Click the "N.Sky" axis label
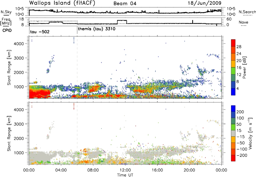This screenshot has width=256, height=177. [x=6, y=12]
